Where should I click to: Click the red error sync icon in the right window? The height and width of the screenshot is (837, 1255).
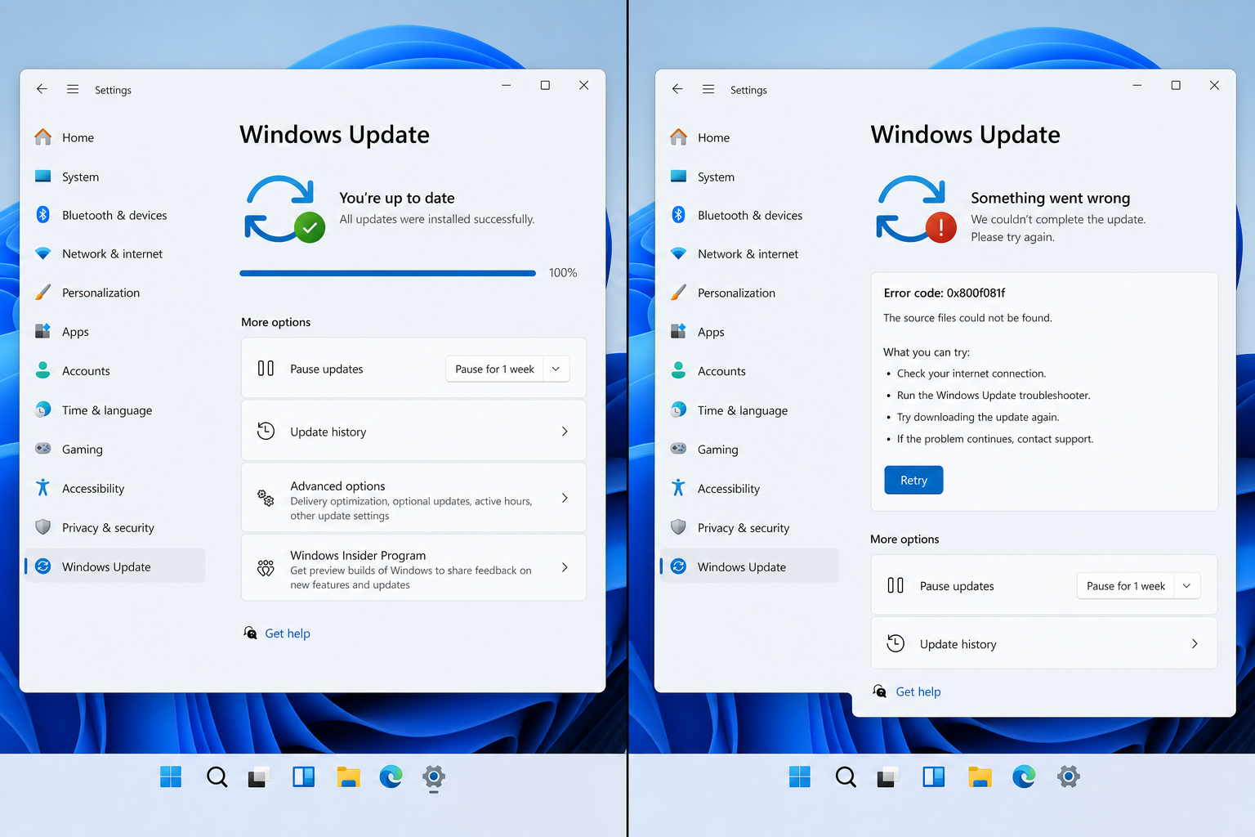pyautogui.click(x=915, y=209)
